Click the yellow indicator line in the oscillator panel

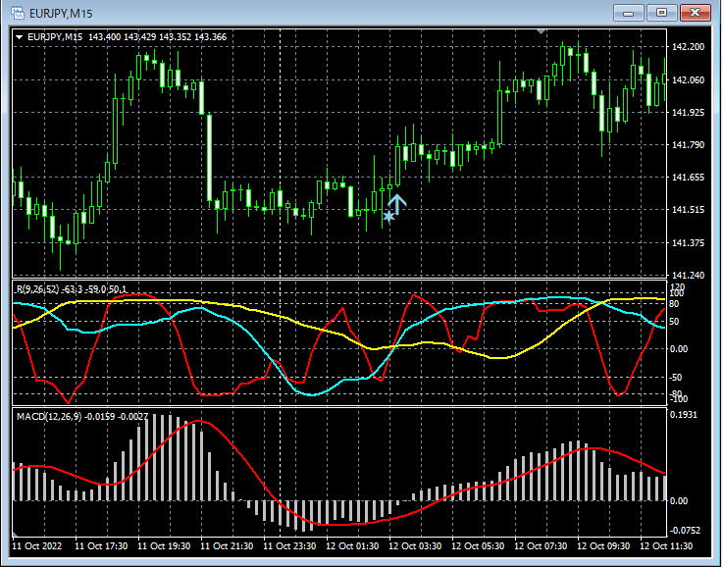(x=255, y=312)
